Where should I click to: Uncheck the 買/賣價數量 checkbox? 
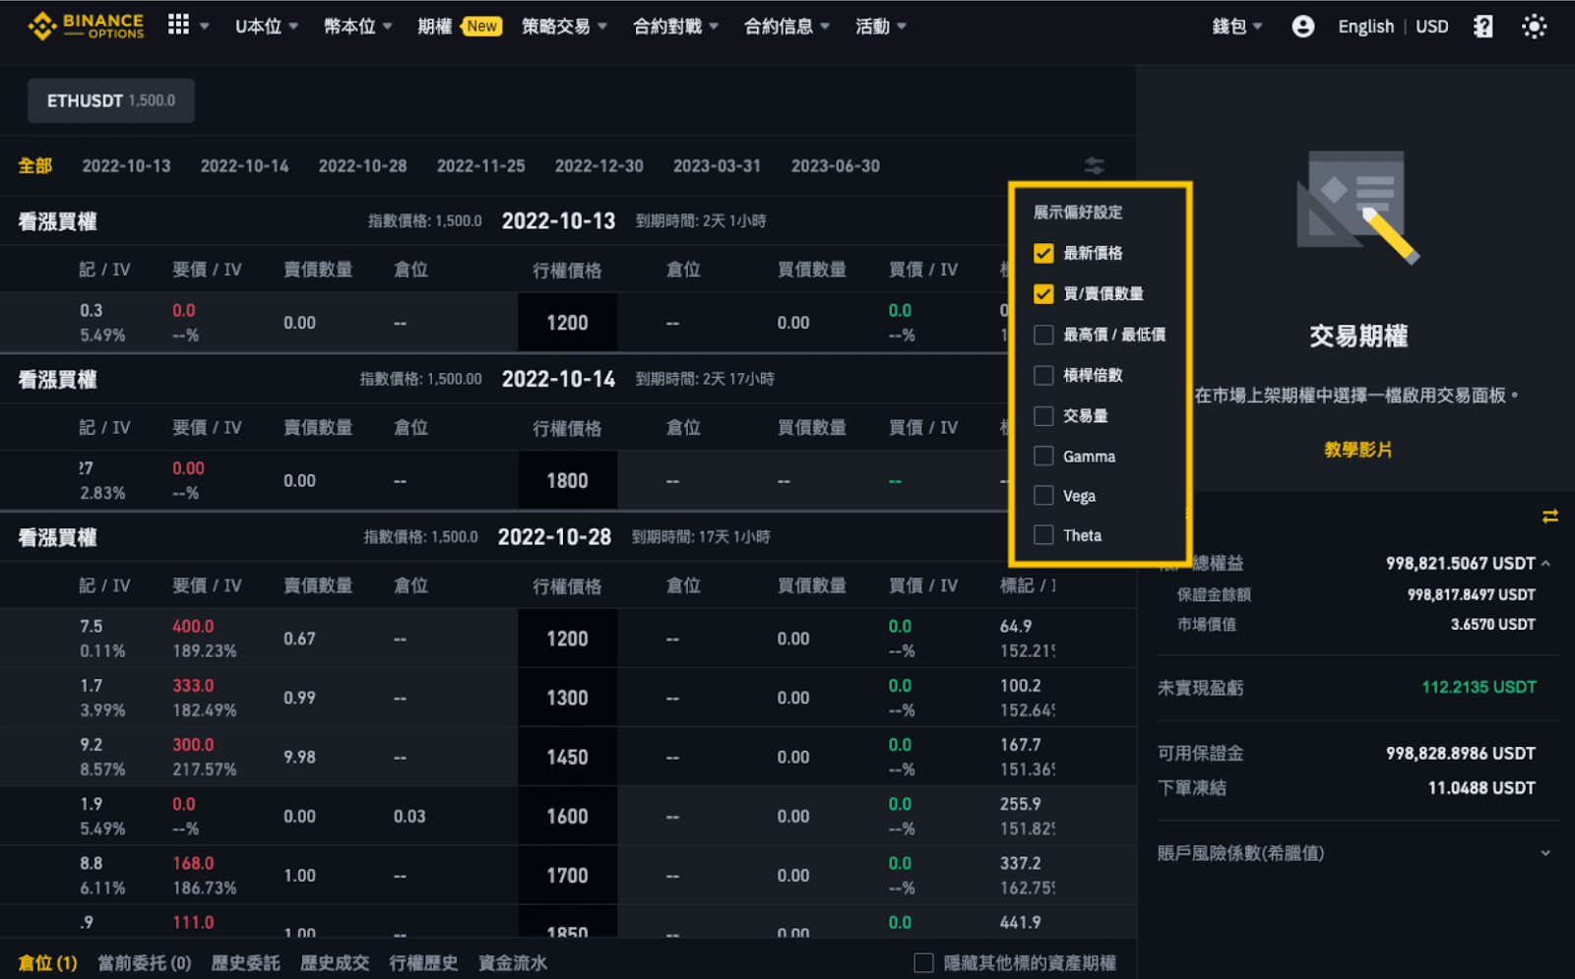[1043, 293]
